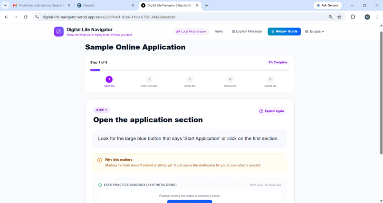Bookmark this page with star icon
The image size is (383, 203).
[x=339, y=17]
